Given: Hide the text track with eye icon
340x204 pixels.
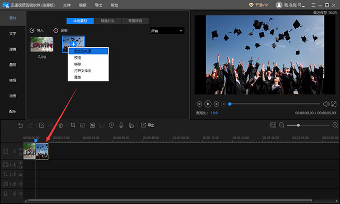Looking at the screenshot, I should pyautogui.click(x=20, y=175).
